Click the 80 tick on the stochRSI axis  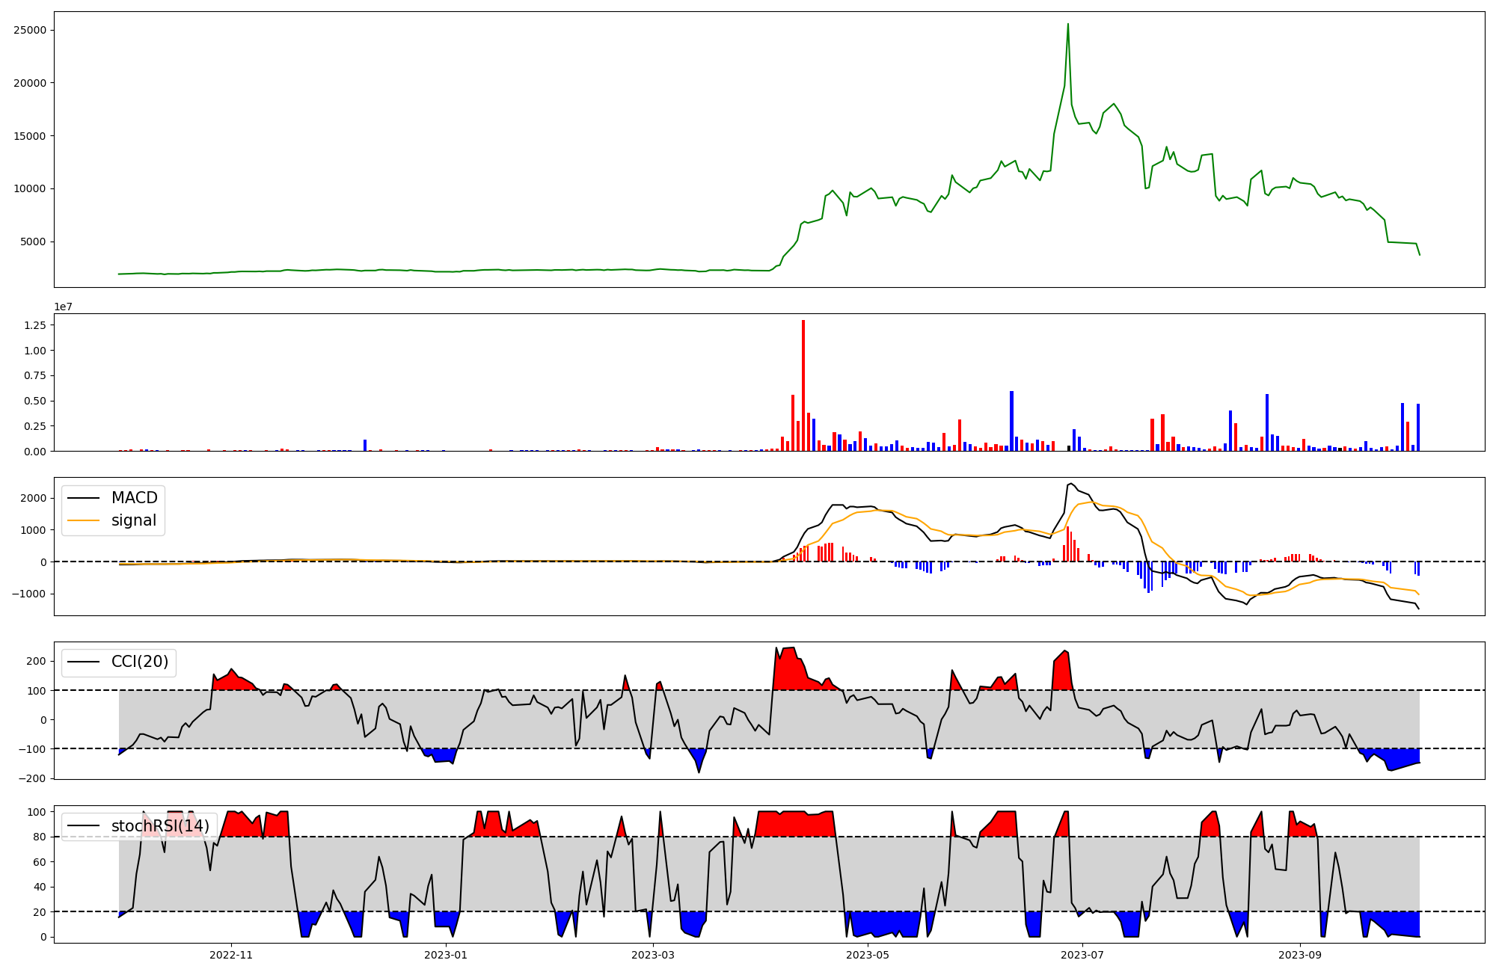click(39, 837)
